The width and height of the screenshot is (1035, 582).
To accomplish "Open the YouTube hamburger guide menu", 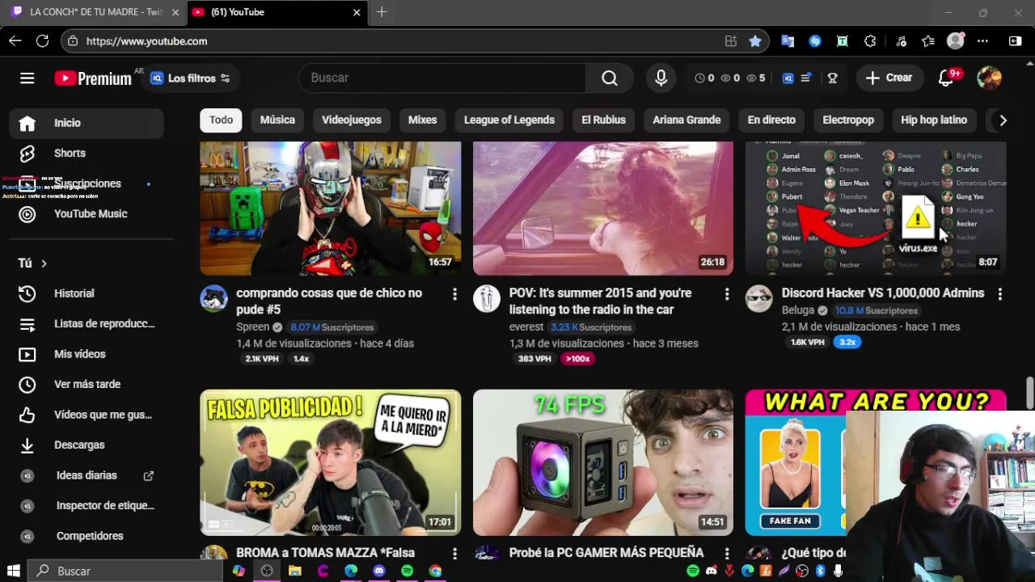I will [x=27, y=78].
